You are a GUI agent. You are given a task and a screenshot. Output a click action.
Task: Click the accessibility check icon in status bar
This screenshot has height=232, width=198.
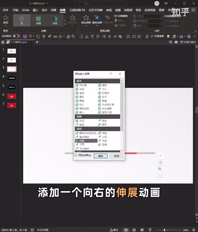point(32,230)
